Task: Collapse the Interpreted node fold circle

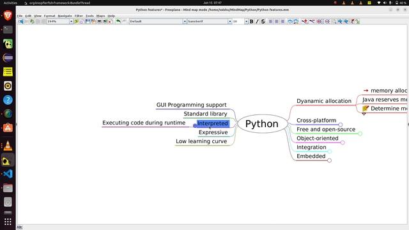Action: [194, 126]
